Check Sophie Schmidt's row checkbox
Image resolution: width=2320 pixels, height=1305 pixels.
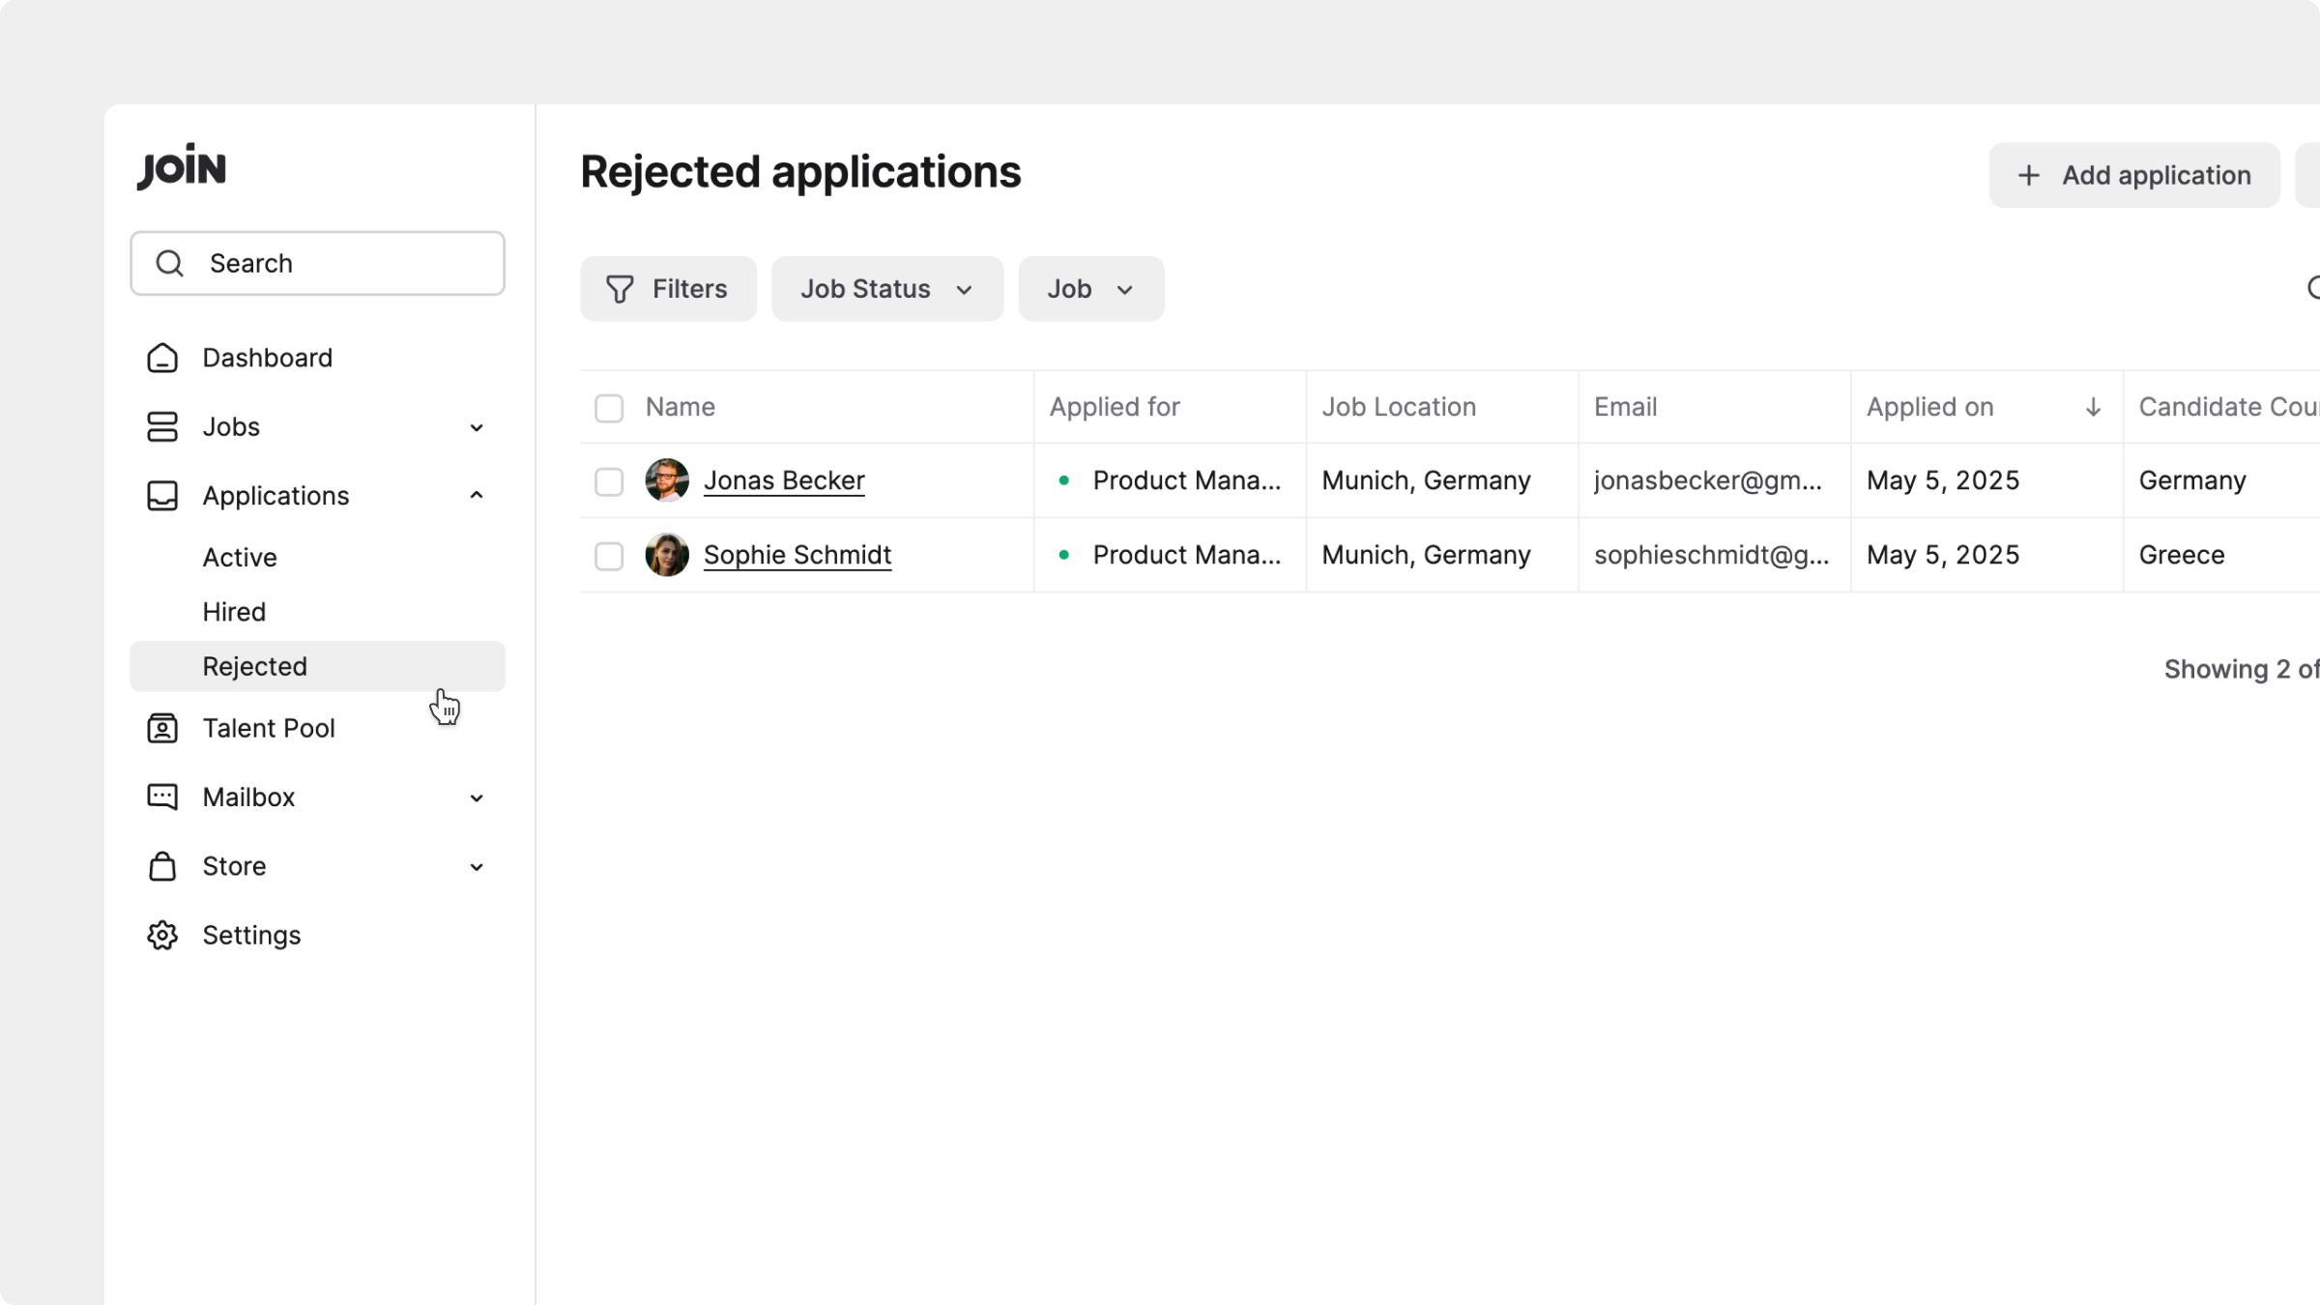click(x=609, y=556)
